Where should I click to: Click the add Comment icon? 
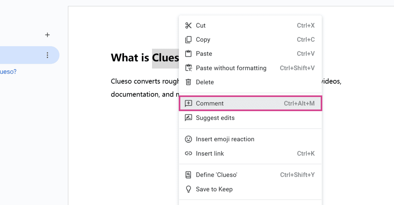pyautogui.click(x=188, y=103)
